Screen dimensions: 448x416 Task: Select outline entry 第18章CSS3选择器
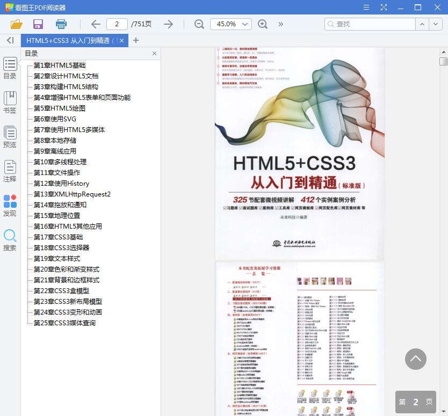[x=61, y=248]
